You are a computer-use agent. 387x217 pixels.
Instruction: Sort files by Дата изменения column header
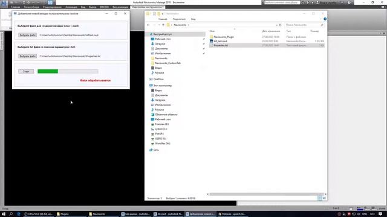[271, 31]
